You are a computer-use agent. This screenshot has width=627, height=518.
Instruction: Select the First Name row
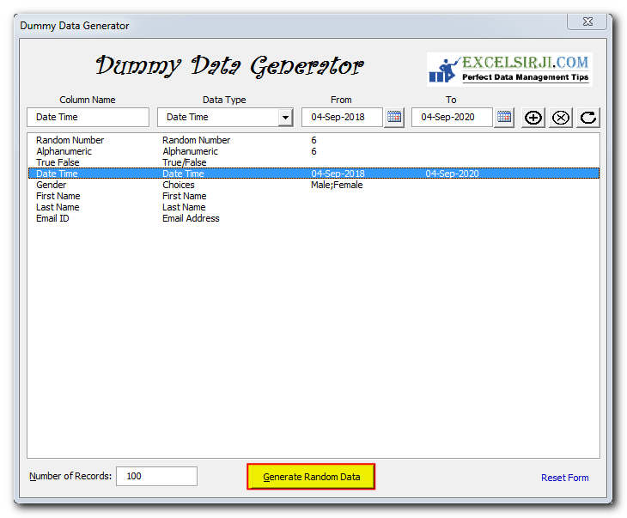[313, 196]
